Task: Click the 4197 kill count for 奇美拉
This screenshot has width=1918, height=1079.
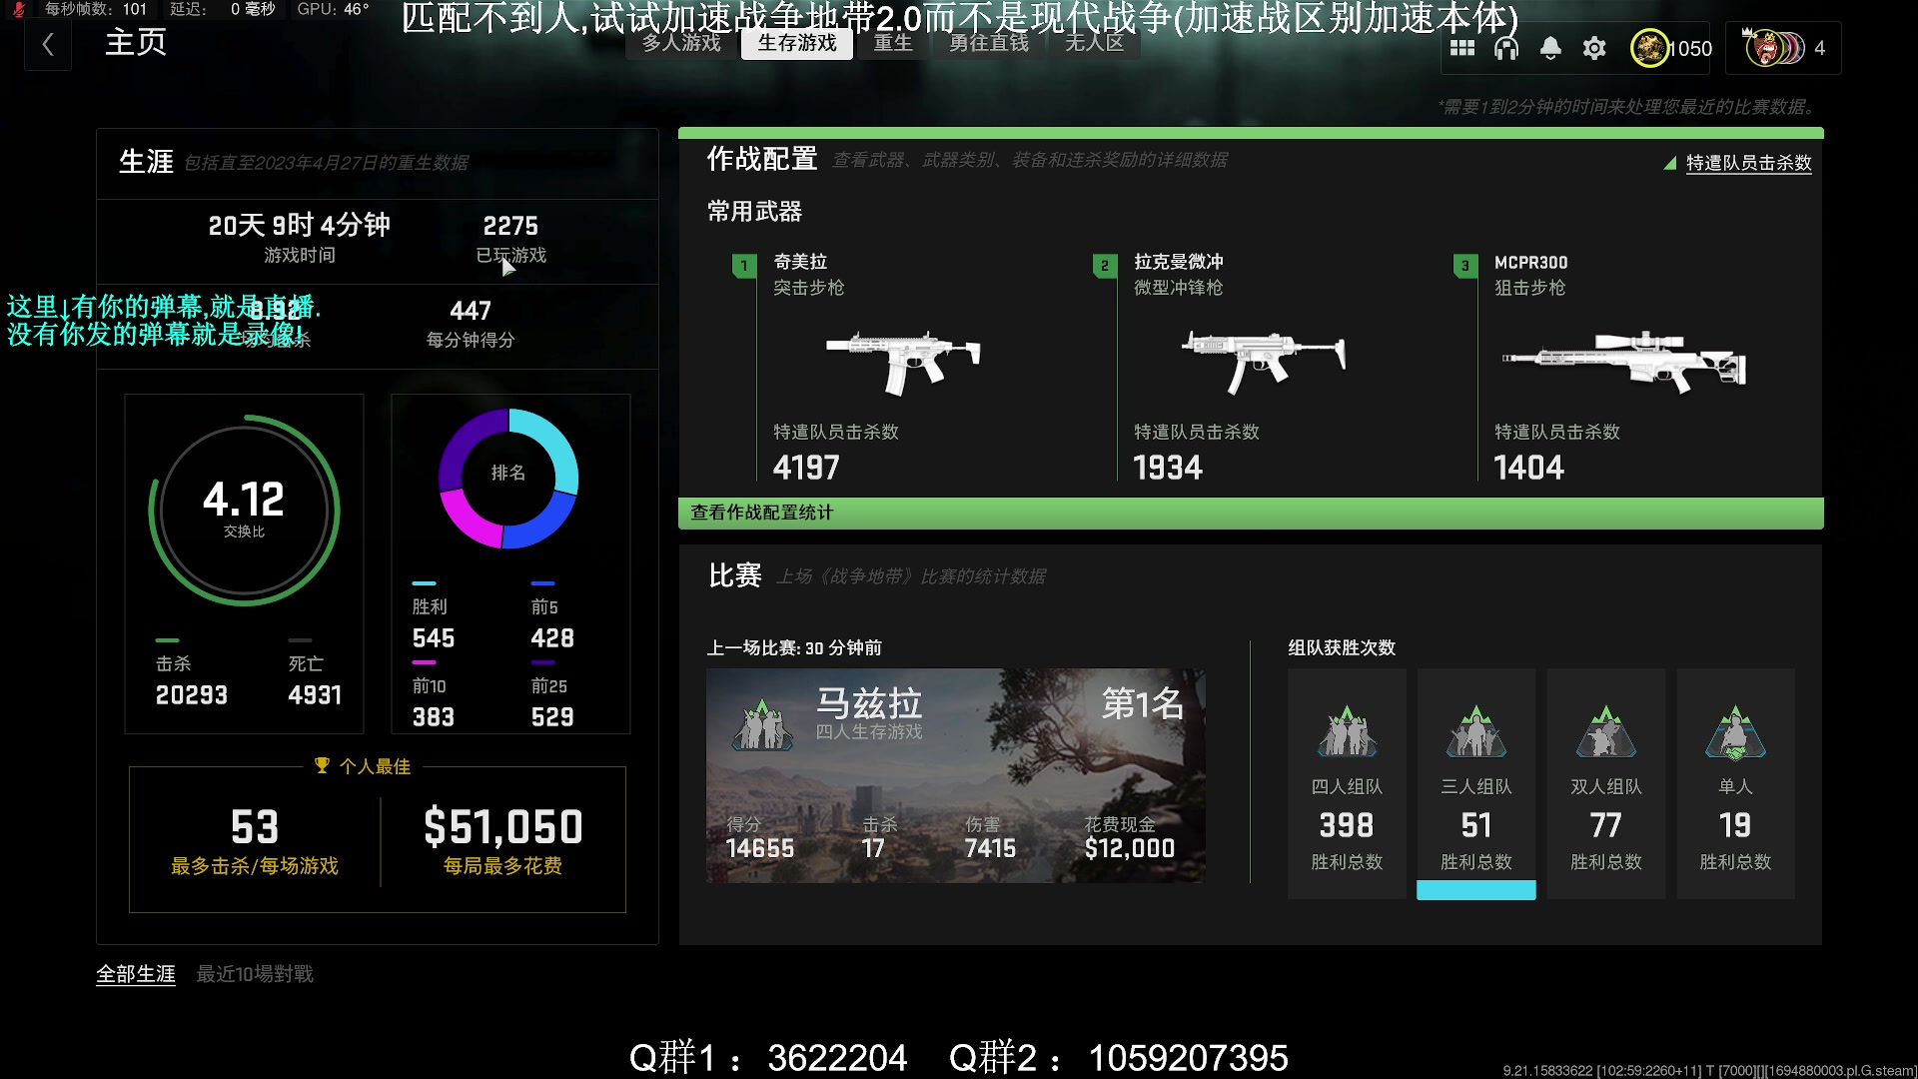Action: pos(806,468)
